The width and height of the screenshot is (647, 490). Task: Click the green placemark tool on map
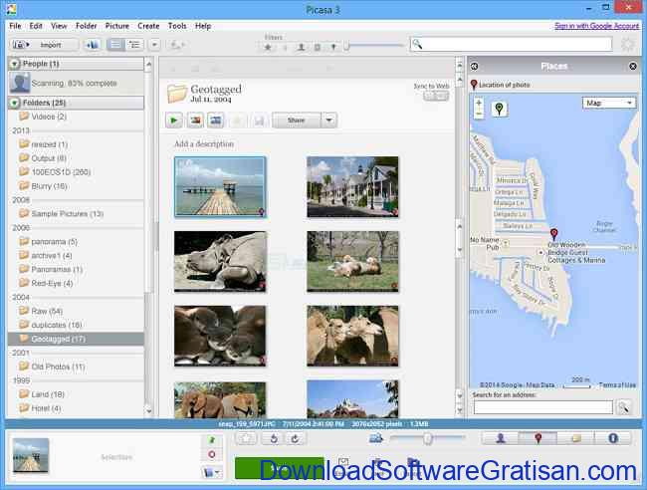500,109
